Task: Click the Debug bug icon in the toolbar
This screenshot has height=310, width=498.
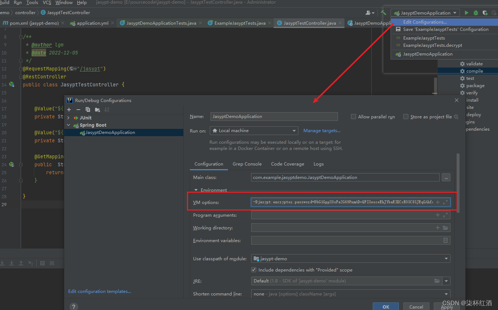Action: click(475, 13)
